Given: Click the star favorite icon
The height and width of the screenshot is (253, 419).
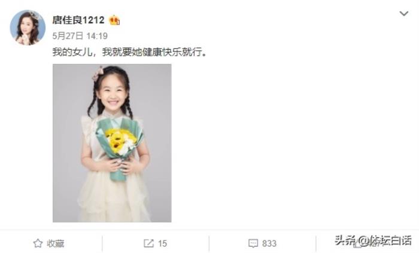Looking at the screenshot, I should click(38, 243).
